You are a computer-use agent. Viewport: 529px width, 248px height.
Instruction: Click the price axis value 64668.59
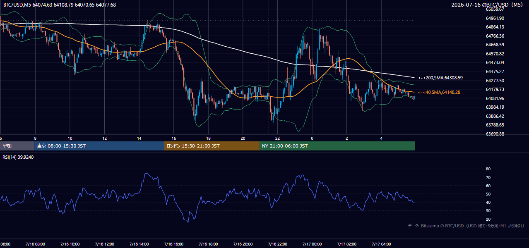tap(495, 45)
